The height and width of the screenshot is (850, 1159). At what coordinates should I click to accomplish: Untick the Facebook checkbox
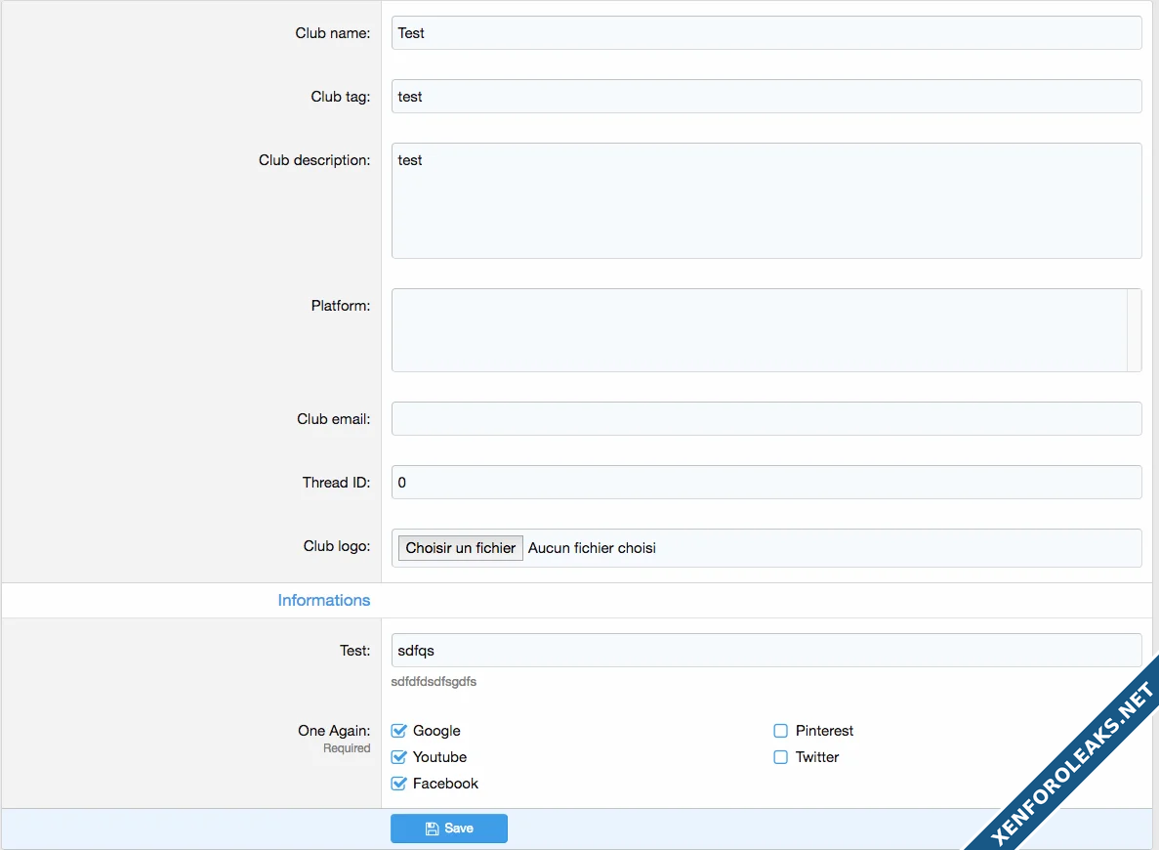click(x=398, y=784)
